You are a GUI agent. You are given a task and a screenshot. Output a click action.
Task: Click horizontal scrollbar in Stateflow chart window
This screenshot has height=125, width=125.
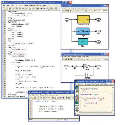tap(96, 111)
